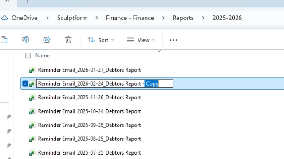Click the Rename toolbar icon

click(25, 40)
